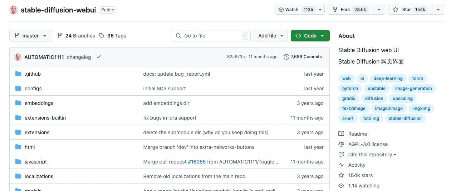Click the Activity pulse icon
This screenshot has width=451, height=191.
pos(341,165)
